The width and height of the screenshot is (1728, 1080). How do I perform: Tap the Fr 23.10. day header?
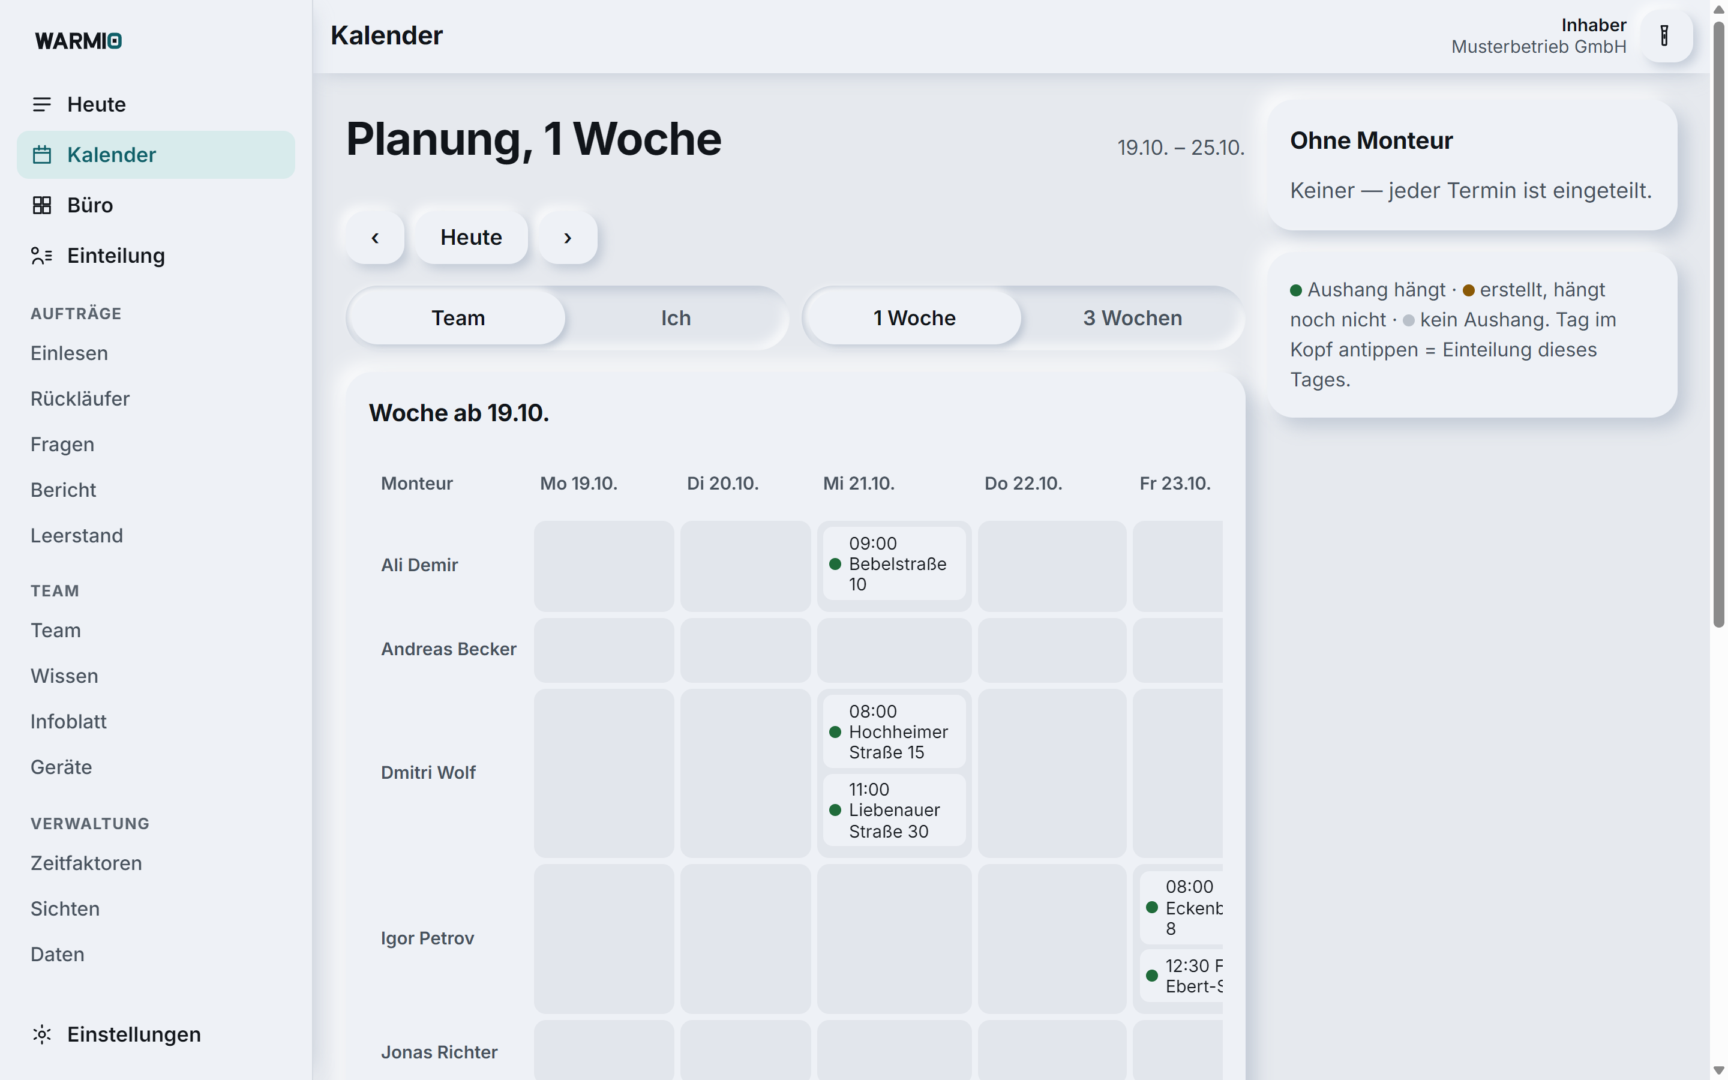[x=1175, y=484]
